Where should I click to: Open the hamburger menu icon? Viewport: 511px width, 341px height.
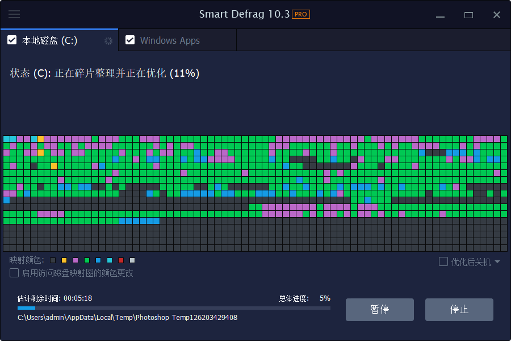pos(14,14)
